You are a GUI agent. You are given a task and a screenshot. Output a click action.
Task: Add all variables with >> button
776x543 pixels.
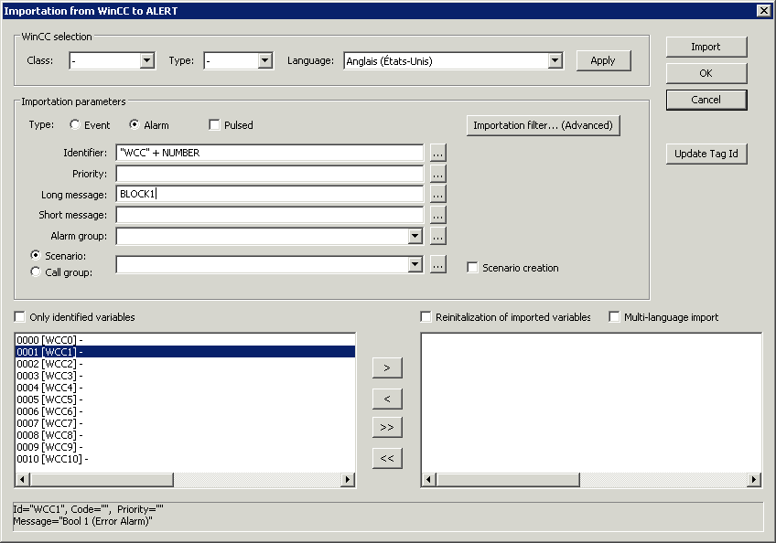(386, 427)
